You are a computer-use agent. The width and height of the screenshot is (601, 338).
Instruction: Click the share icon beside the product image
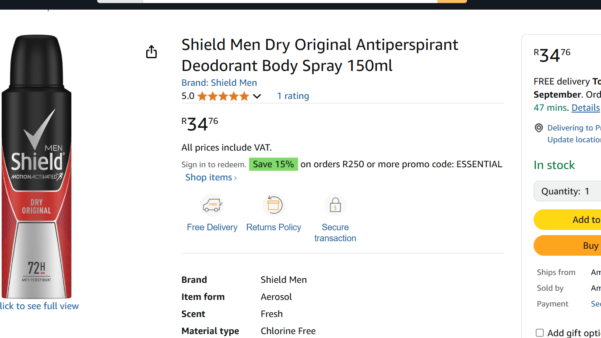click(x=151, y=52)
